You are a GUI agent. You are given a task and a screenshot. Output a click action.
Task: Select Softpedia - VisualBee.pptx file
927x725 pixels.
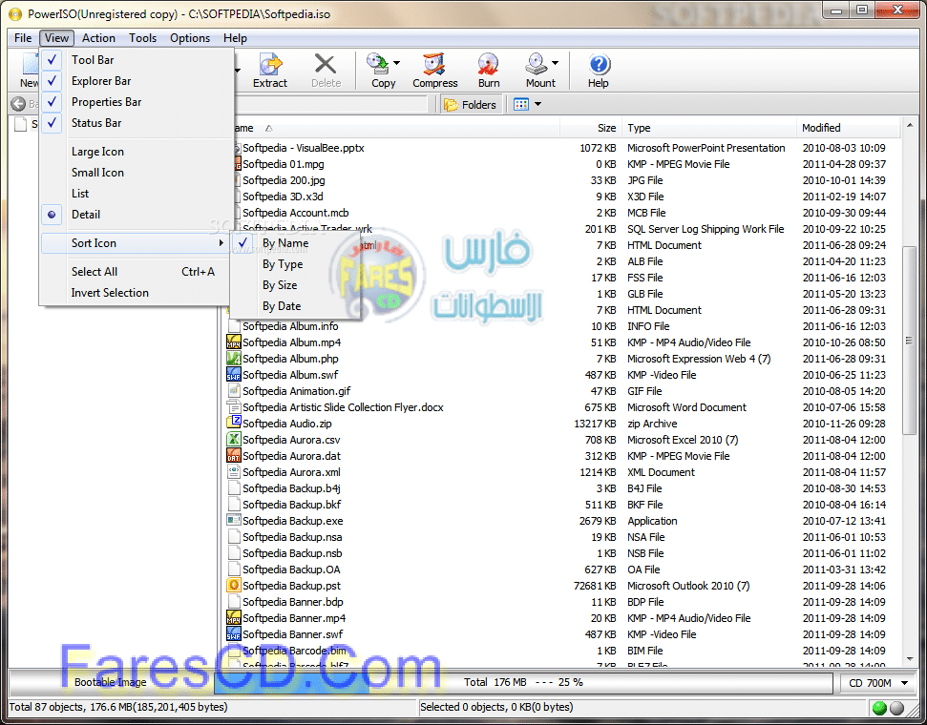(304, 148)
